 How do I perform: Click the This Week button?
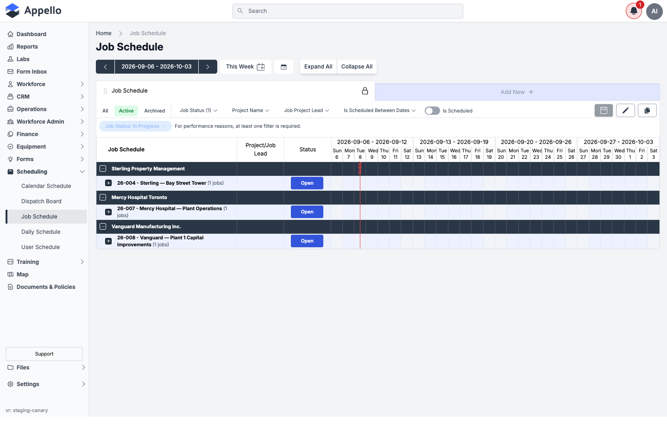[245, 67]
